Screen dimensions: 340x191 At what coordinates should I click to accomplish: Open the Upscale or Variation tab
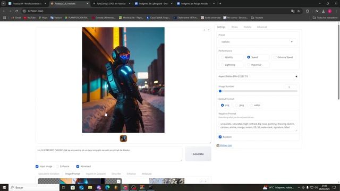(x=49, y=173)
